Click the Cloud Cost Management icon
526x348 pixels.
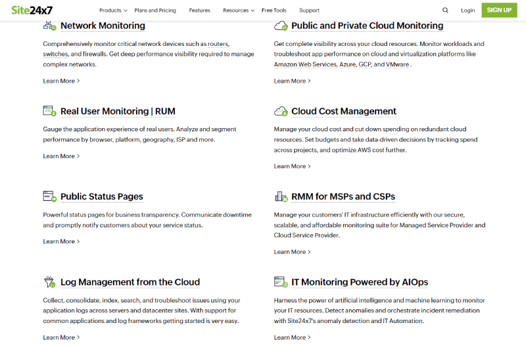click(281, 111)
